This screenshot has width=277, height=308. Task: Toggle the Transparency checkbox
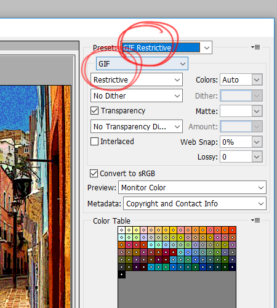(94, 110)
